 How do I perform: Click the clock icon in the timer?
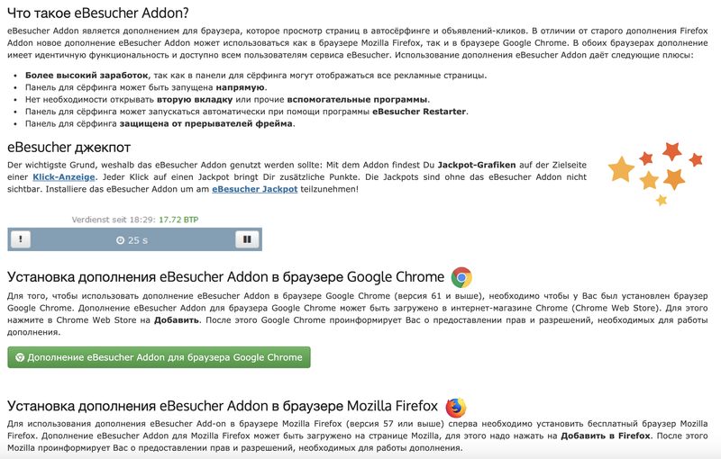pyautogui.click(x=121, y=240)
